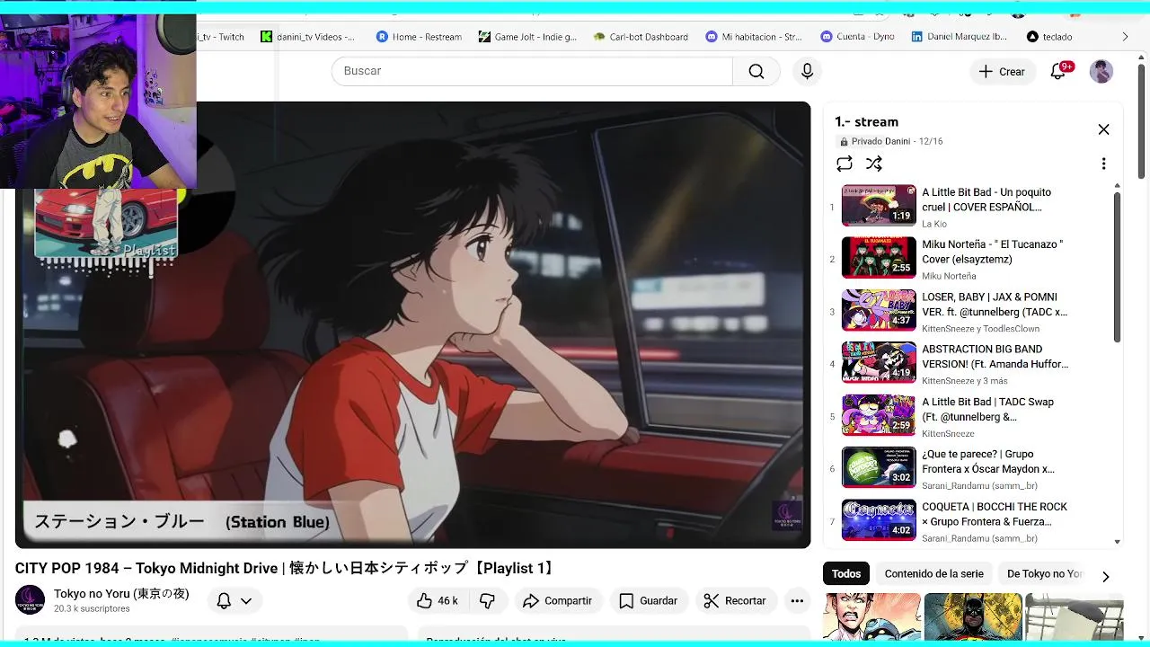Screen dimensions: 1150x647
Task: Play LOSER, BABY JAX & POMNI thumbnail
Action: 879,310
